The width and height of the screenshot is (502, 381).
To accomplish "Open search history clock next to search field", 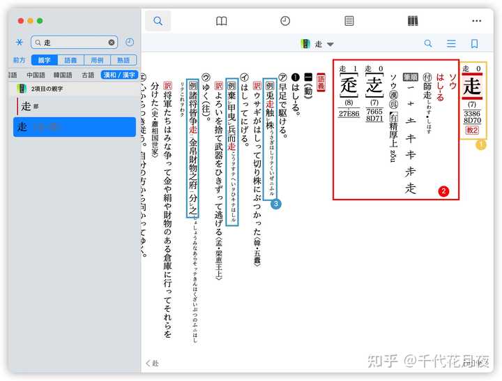I will click(130, 43).
